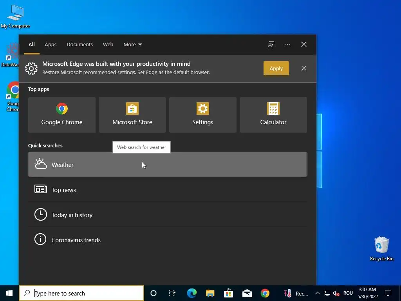Open File Explorer from taskbar
This screenshot has height=301, width=401.
pos(210,293)
